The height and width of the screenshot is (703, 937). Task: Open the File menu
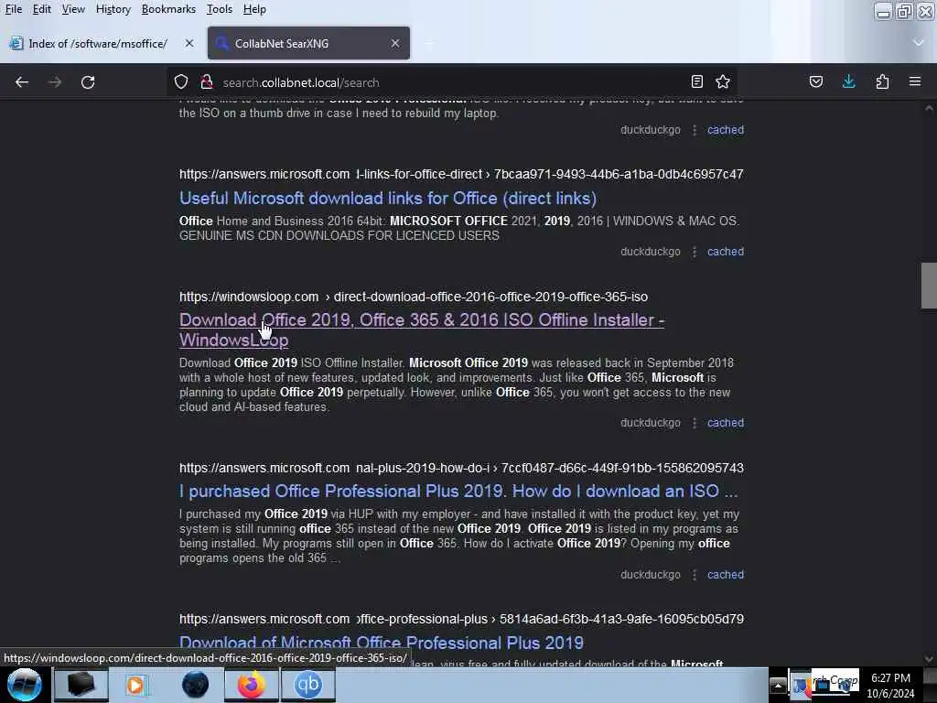(13, 9)
